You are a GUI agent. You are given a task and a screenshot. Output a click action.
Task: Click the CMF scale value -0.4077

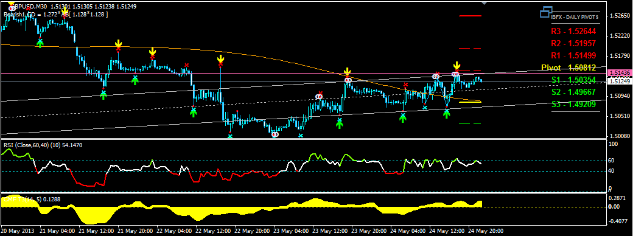point(618,221)
